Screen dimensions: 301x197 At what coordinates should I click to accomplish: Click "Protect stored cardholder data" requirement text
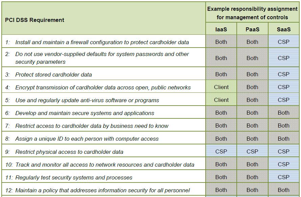click(53, 75)
